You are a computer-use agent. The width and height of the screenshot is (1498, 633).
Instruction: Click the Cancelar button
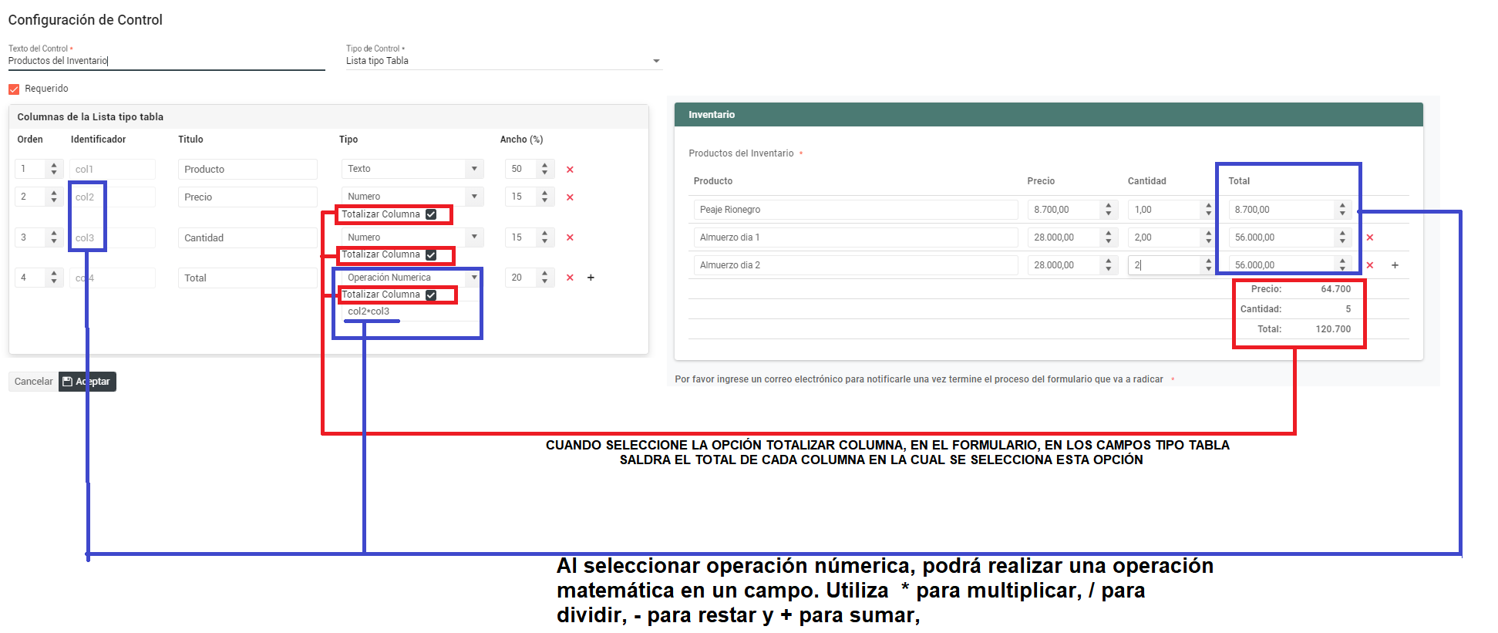tap(33, 382)
